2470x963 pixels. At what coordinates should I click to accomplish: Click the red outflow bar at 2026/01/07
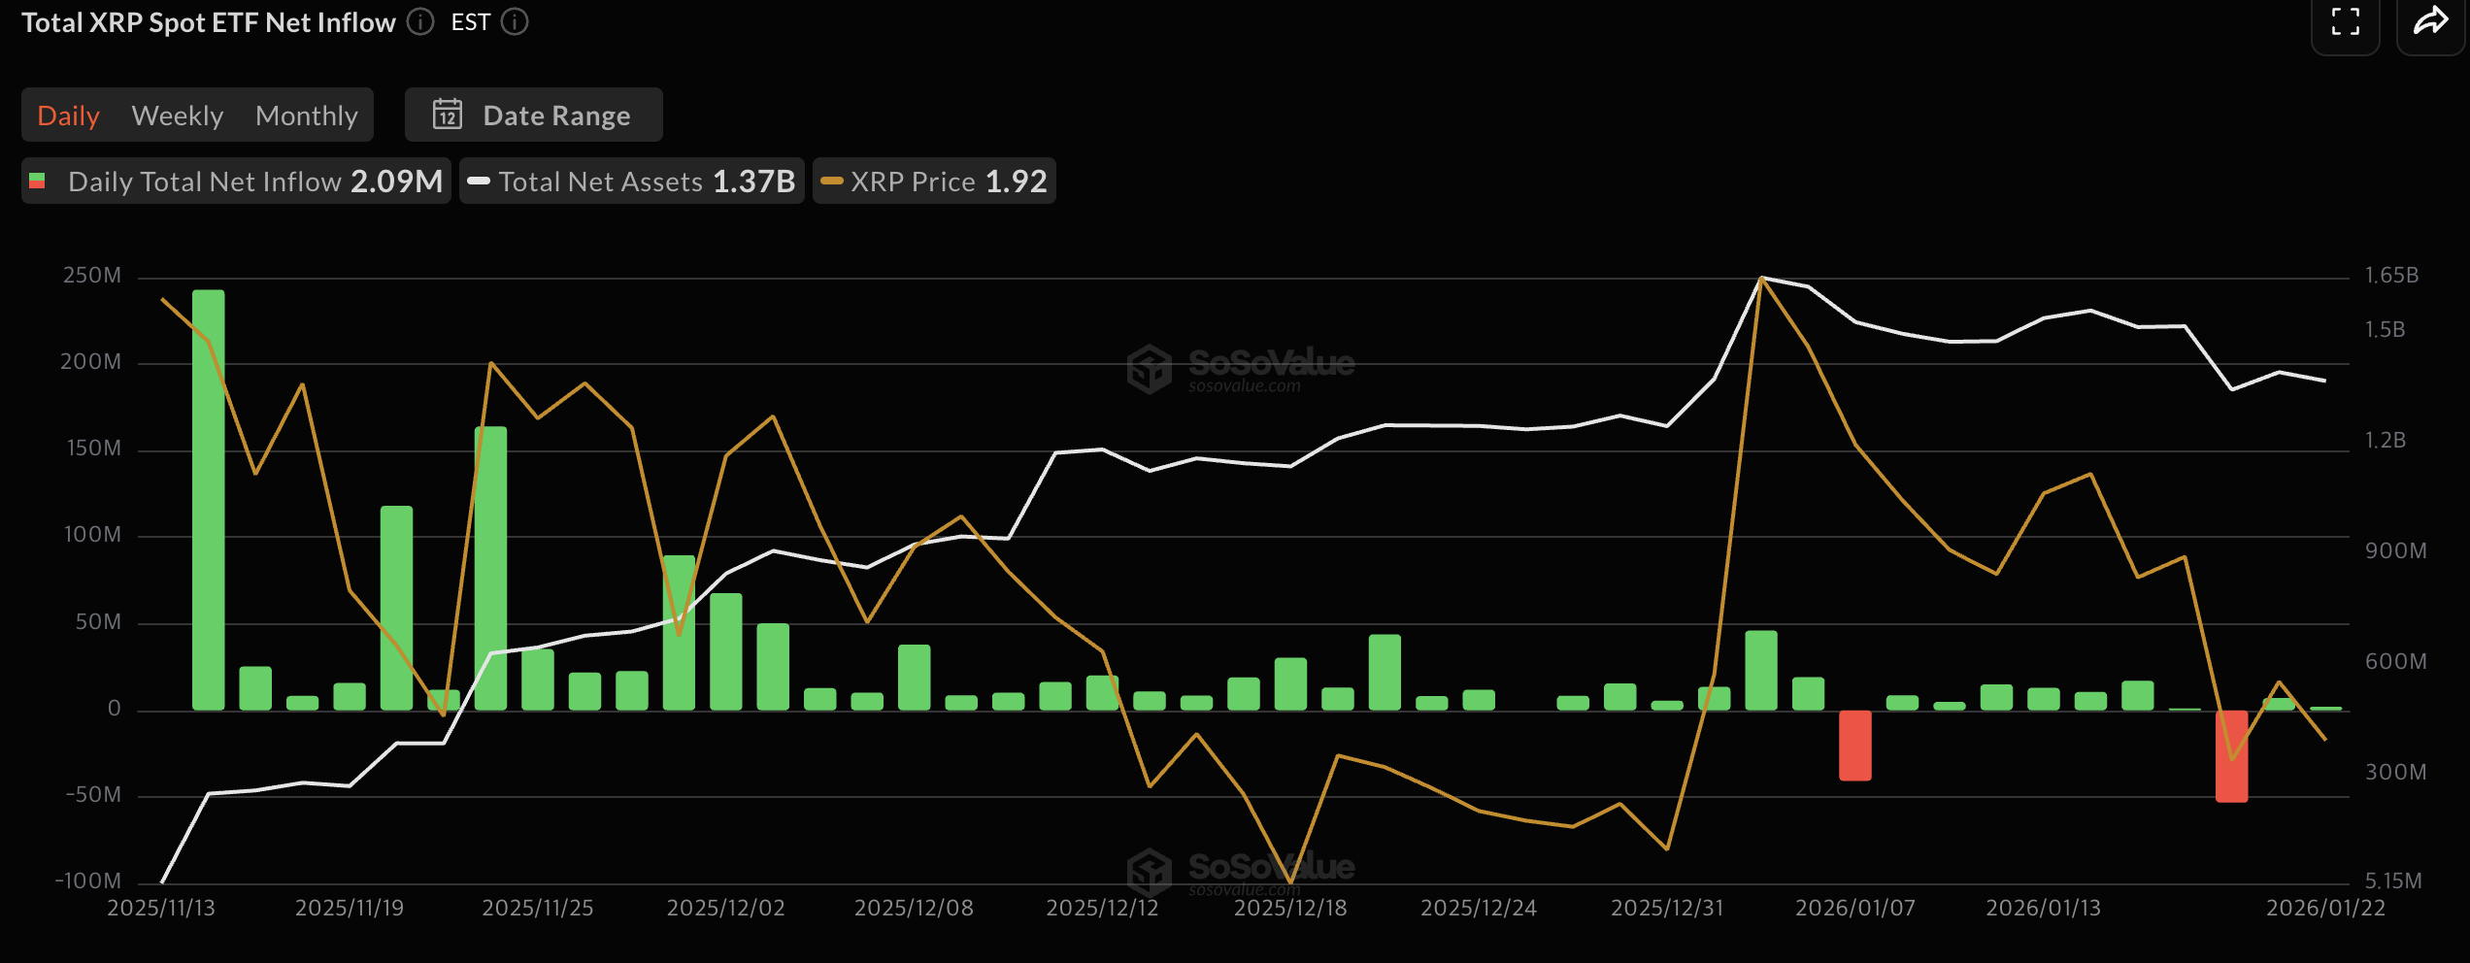(1854, 745)
